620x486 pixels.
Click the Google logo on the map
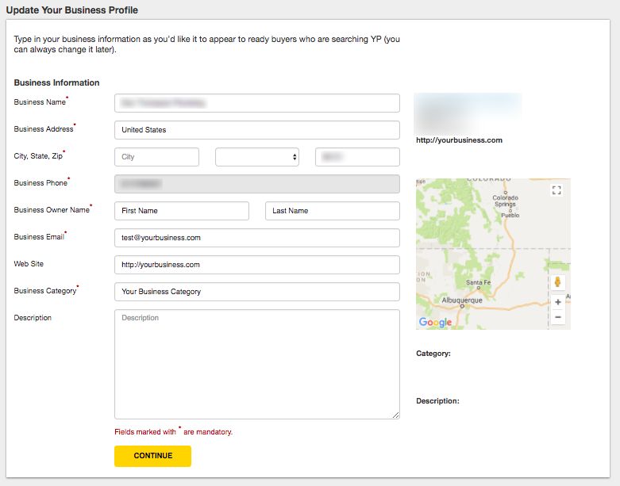click(x=435, y=322)
